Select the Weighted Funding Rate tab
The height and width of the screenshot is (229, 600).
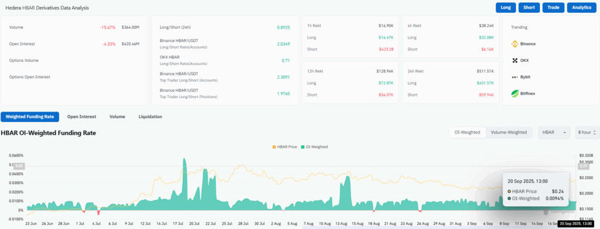point(30,117)
